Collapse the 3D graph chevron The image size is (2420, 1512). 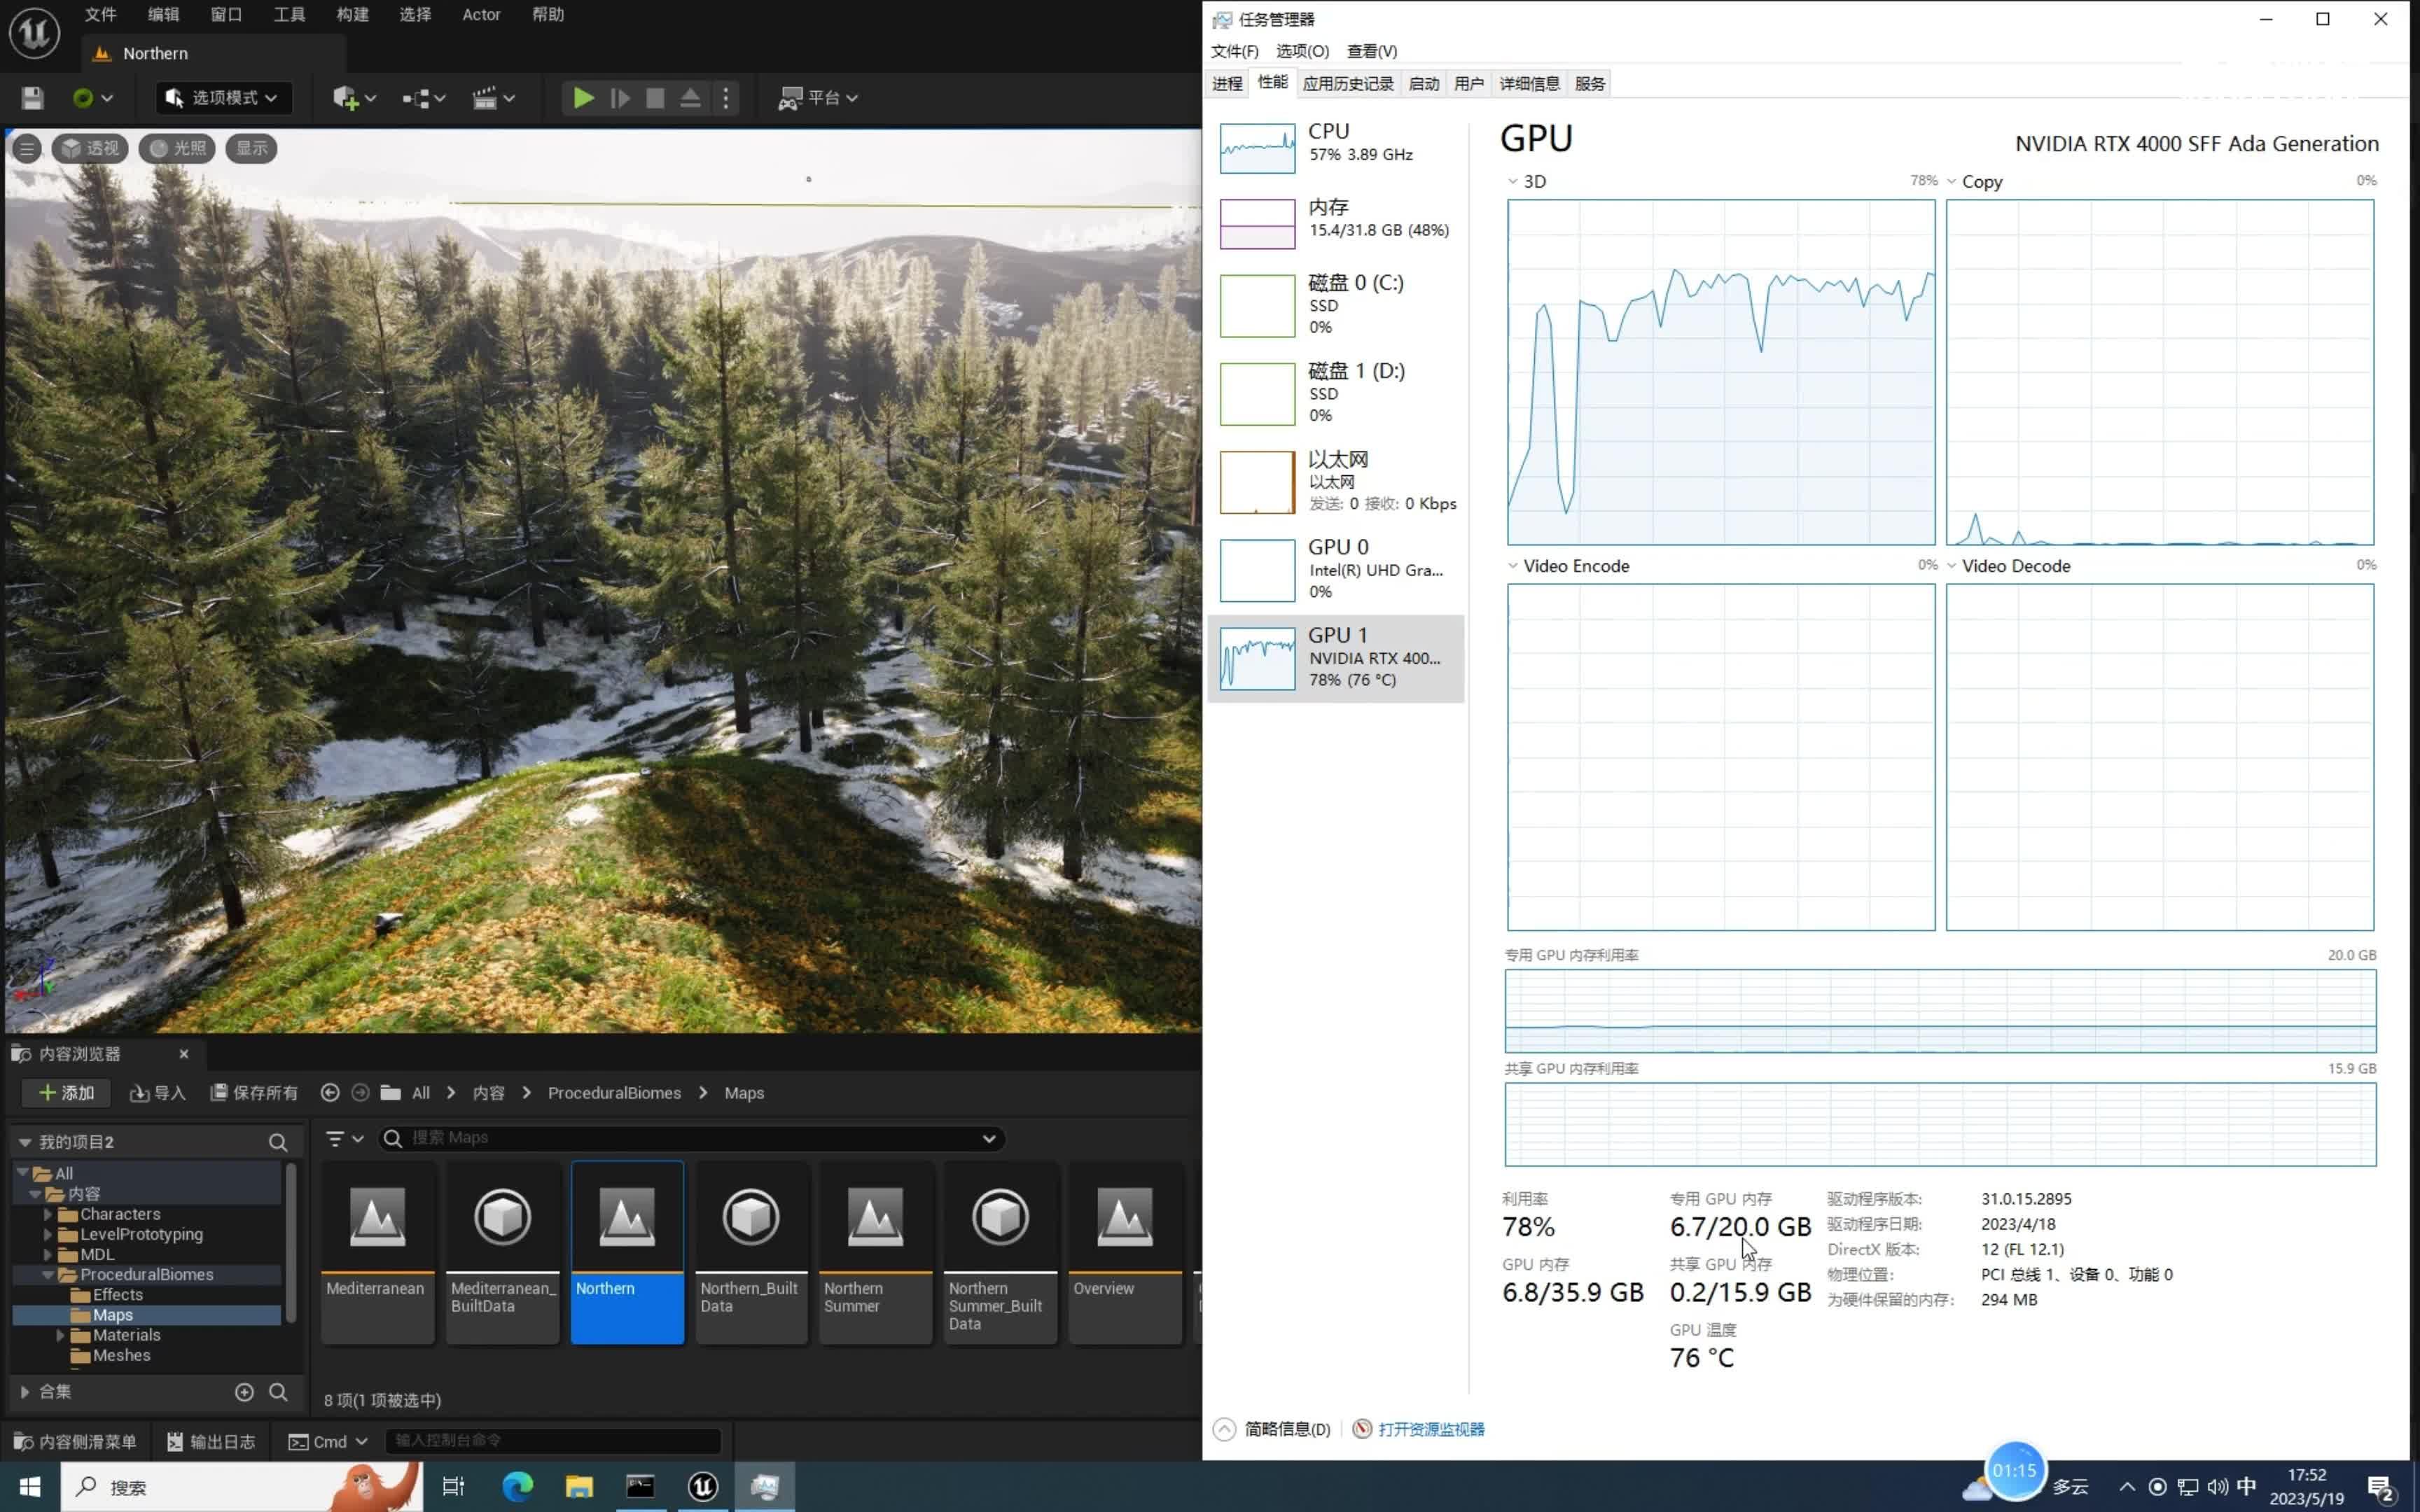(x=1513, y=182)
